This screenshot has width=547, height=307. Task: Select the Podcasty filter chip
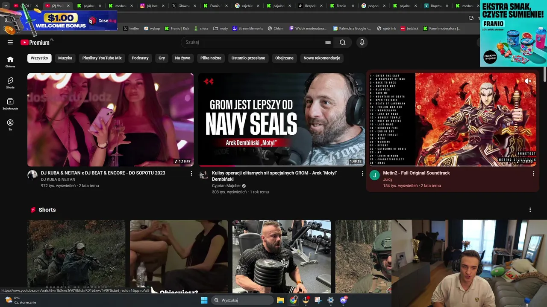point(140,58)
